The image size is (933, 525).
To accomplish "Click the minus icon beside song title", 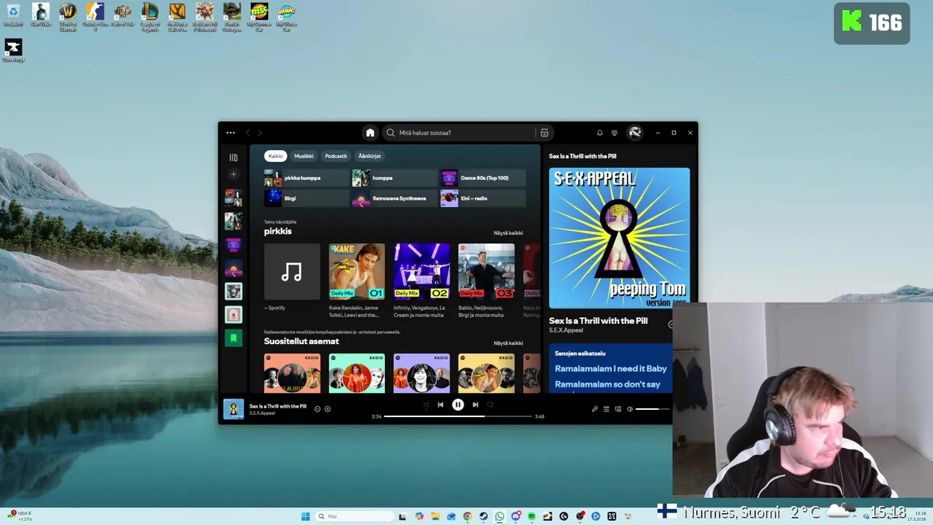I will point(317,409).
